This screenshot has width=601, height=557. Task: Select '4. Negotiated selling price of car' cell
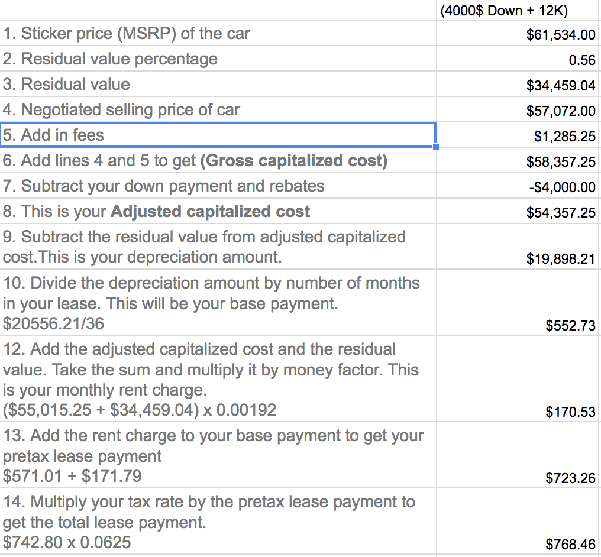pos(218,109)
